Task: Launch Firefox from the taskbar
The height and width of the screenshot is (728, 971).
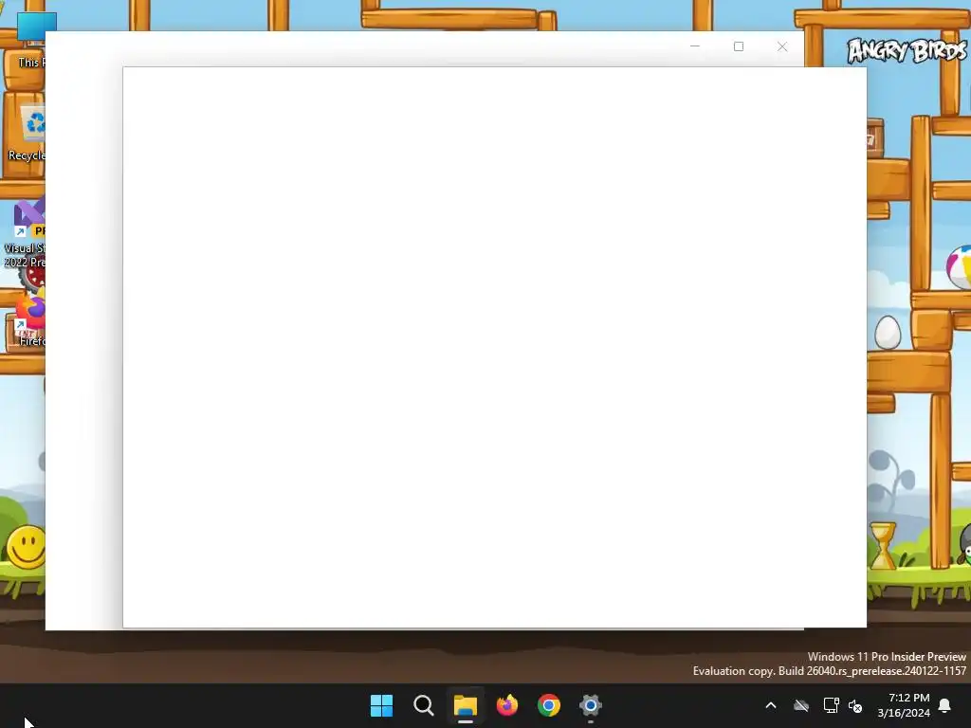Action: click(x=507, y=705)
